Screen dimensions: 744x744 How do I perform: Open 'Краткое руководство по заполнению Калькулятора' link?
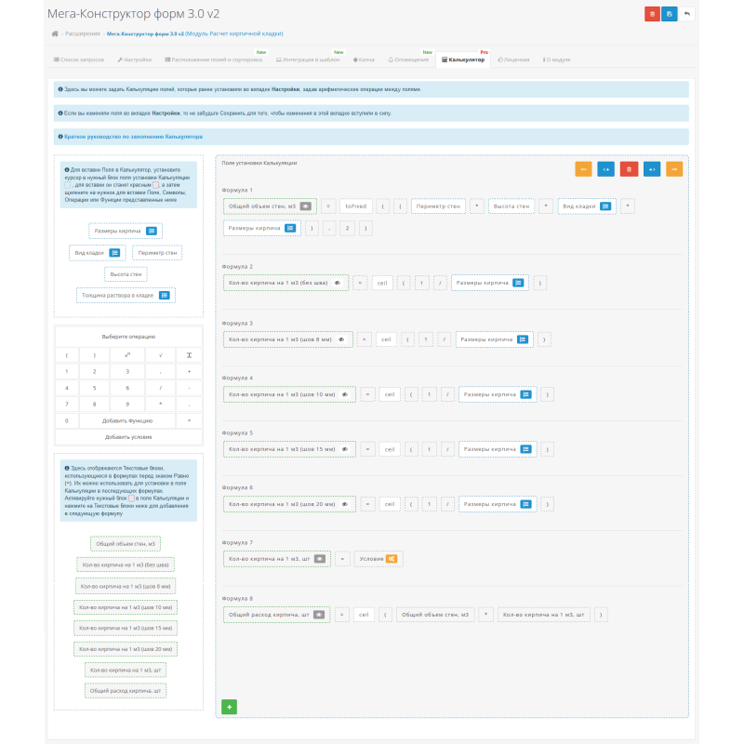coord(133,137)
